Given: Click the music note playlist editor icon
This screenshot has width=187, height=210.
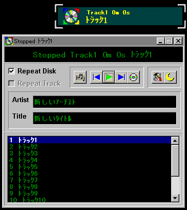Looking at the screenshot, I should (x=80, y=77).
